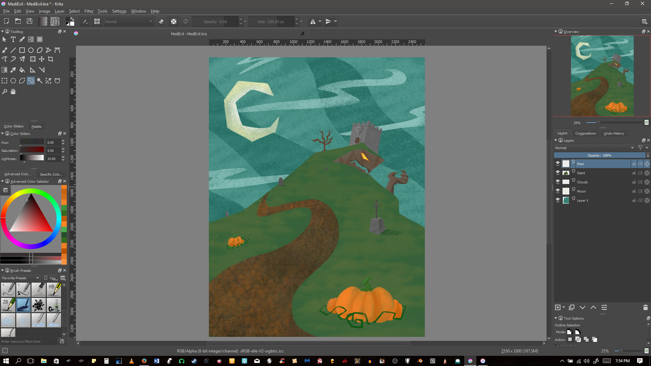Viewport: 651px width, 366px height.
Task: Hide the Clouds layer
Action: tap(558, 182)
